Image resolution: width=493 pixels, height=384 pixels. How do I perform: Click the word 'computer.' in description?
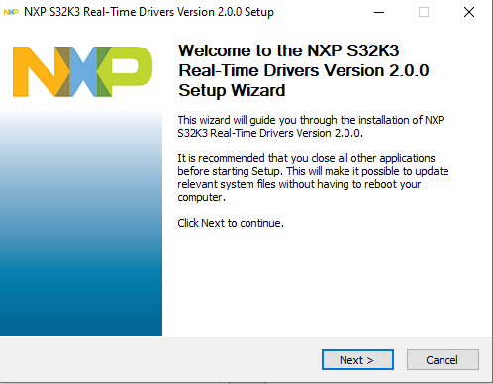(x=201, y=197)
